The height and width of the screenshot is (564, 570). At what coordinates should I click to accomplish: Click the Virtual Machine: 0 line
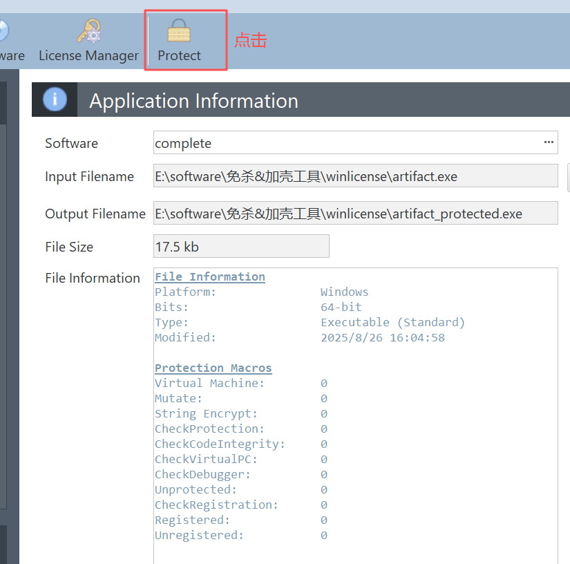[241, 384]
